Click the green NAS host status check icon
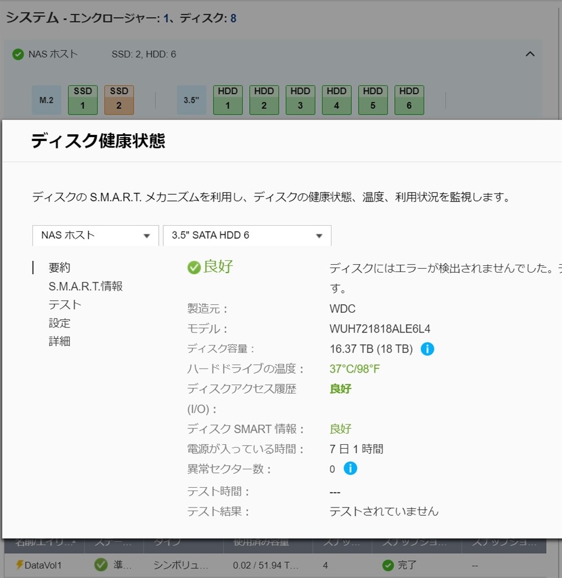562x578 pixels. (x=18, y=54)
